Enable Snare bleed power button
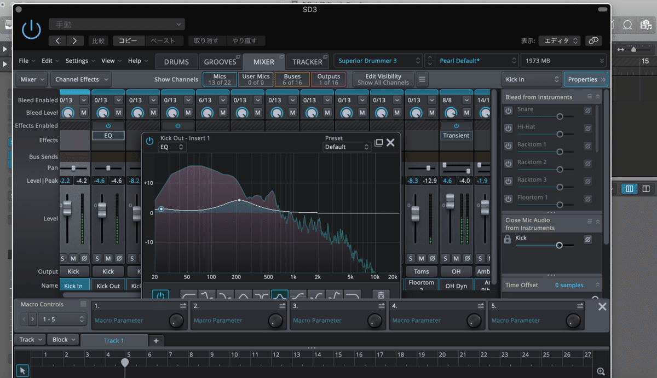 508,111
